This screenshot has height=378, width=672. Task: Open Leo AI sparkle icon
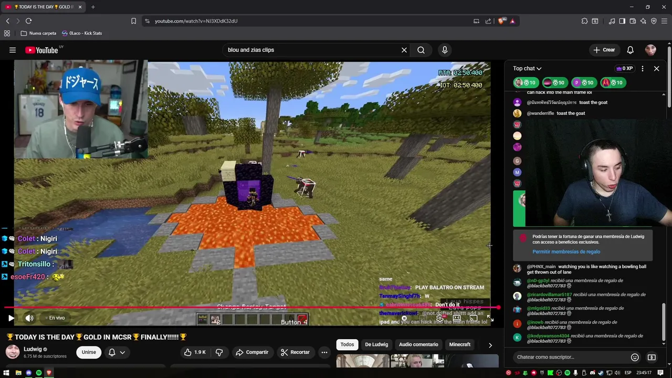point(643,21)
